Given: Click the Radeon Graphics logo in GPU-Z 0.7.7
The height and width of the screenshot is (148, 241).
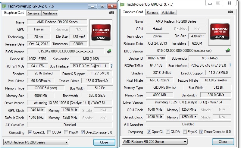Looking at the screenshot, I should point(220,32).
